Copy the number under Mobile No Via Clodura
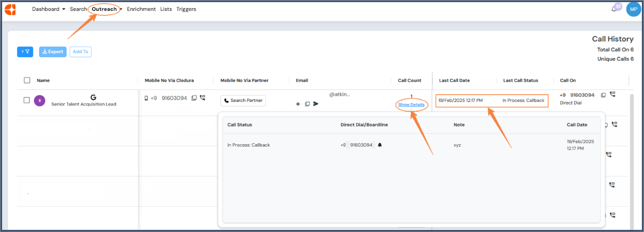Image resolution: width=644 pixels, height=232 pixels. (194, 98)
